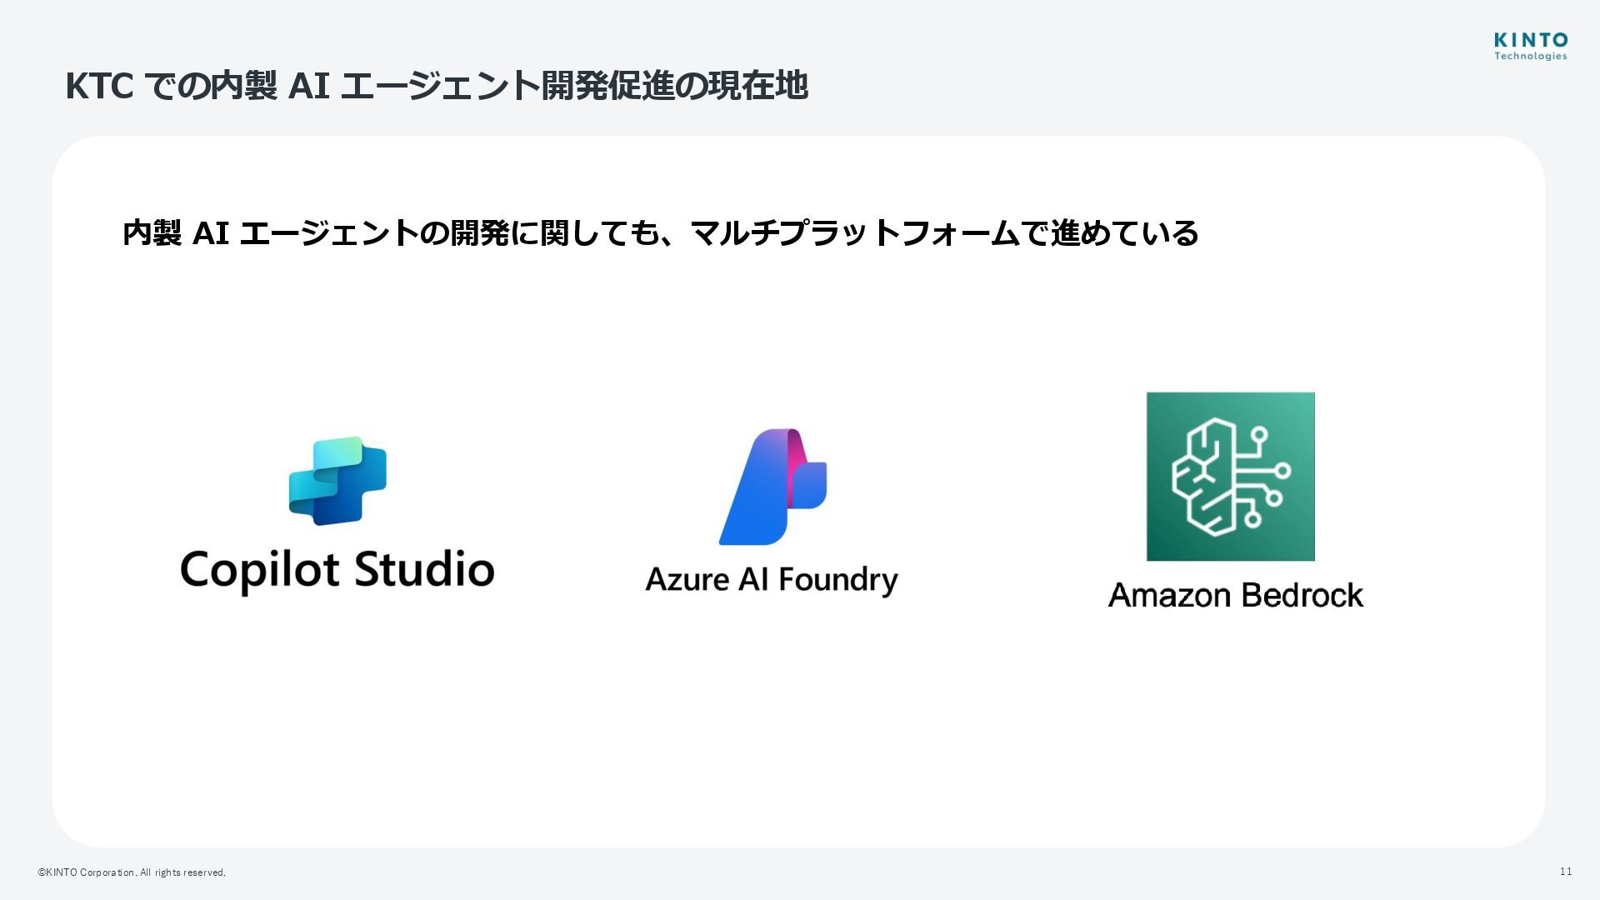Click the word Studio in Copilot Studio
This screenshot has height=900, width=1600.
[x=424, y=570]
